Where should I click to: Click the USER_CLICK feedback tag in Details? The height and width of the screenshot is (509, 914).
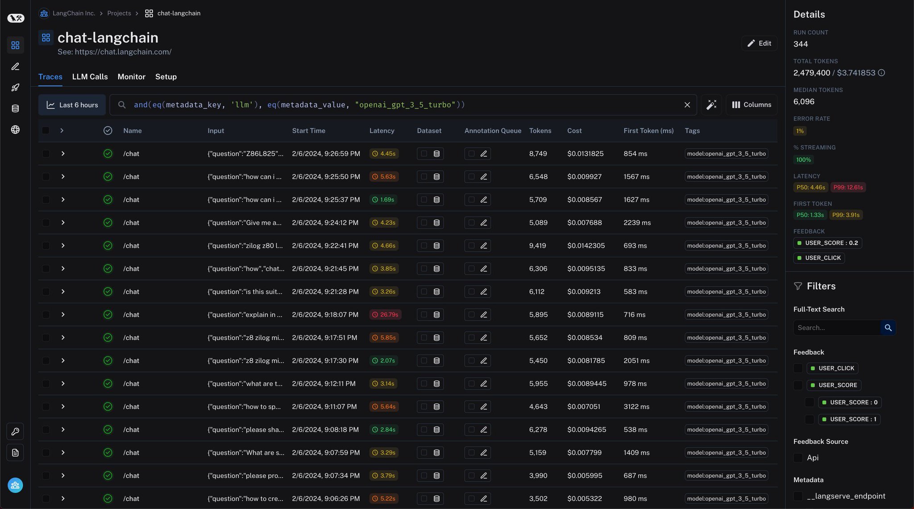tap(819, 258)
